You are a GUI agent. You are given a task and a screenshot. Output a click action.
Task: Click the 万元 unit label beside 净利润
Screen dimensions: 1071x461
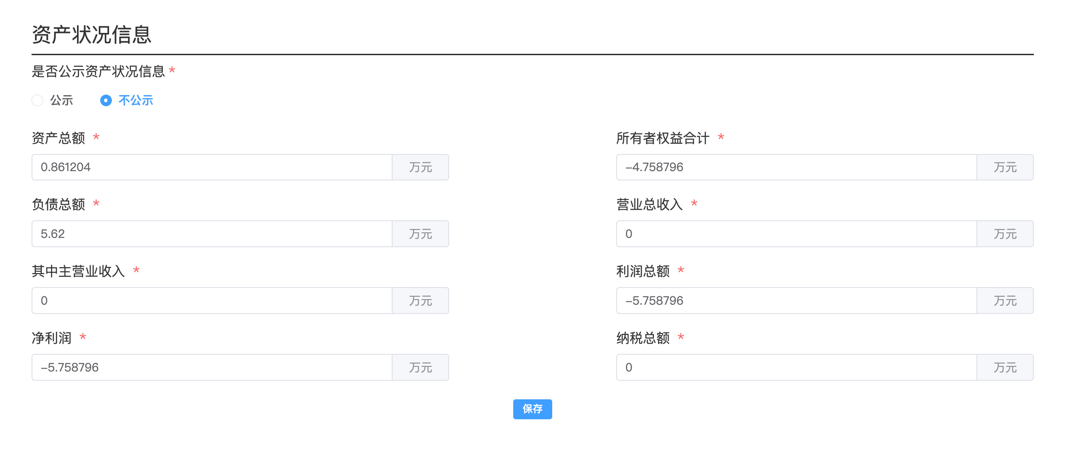click(420, 367)
